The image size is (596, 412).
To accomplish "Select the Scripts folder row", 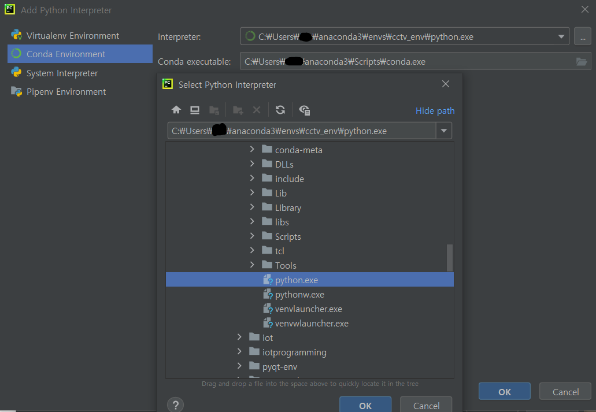I will point(310,236).
